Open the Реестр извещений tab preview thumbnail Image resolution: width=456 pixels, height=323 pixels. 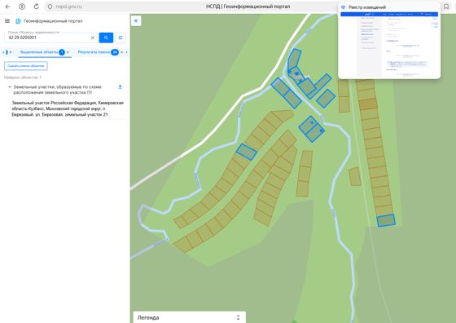pos(389,45)
